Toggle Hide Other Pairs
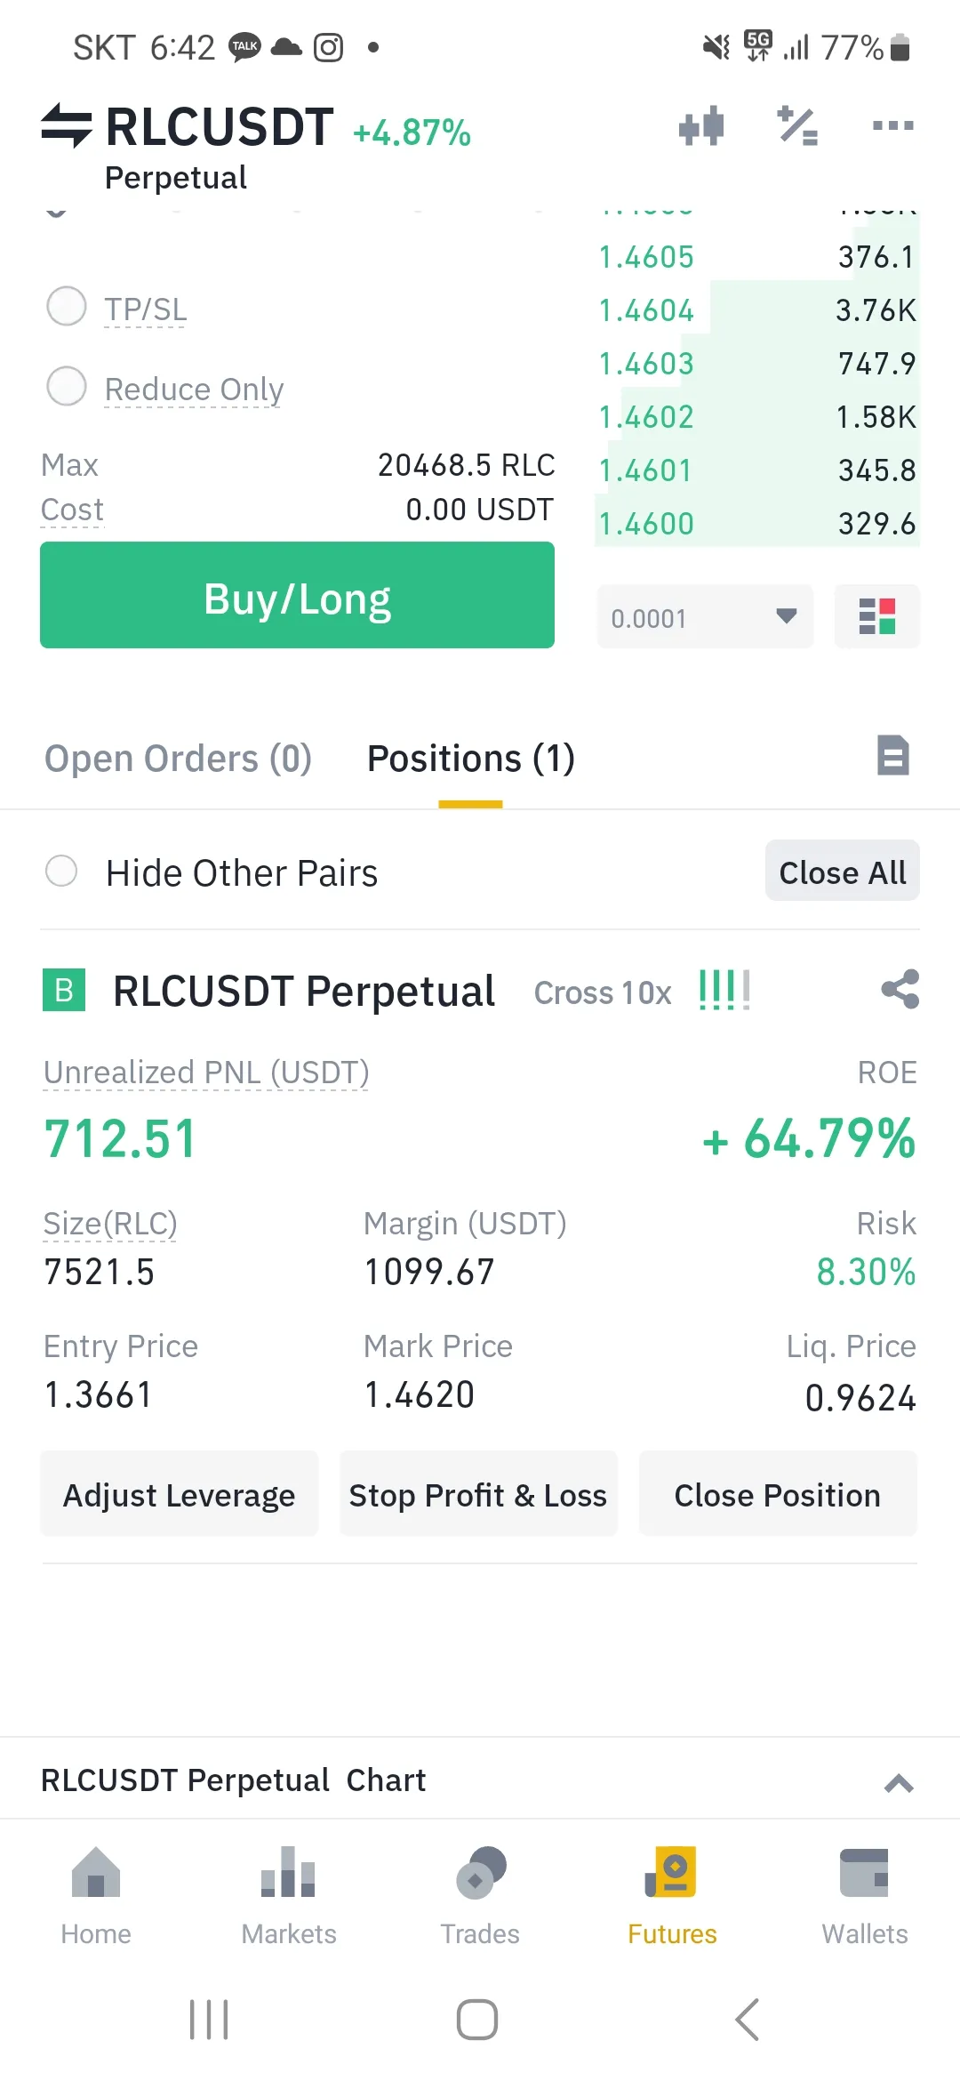Screen dimensions: 960x2081 tap(61, 872)
